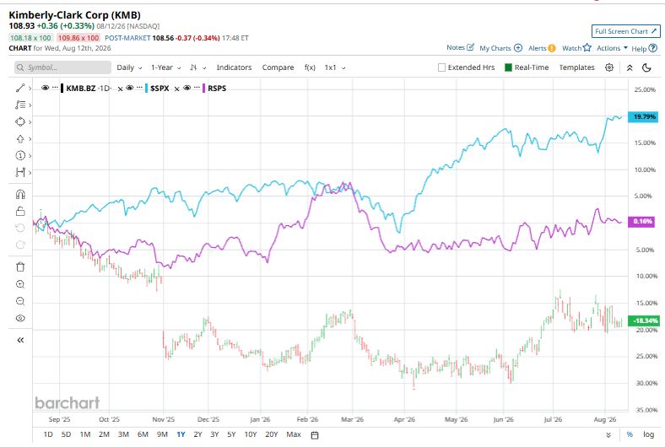Add to My Charts plus icon

(x=518, y=48)
